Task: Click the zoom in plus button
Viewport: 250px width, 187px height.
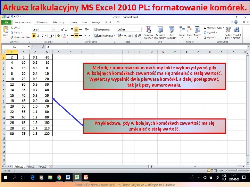Action: pos(248,171)
